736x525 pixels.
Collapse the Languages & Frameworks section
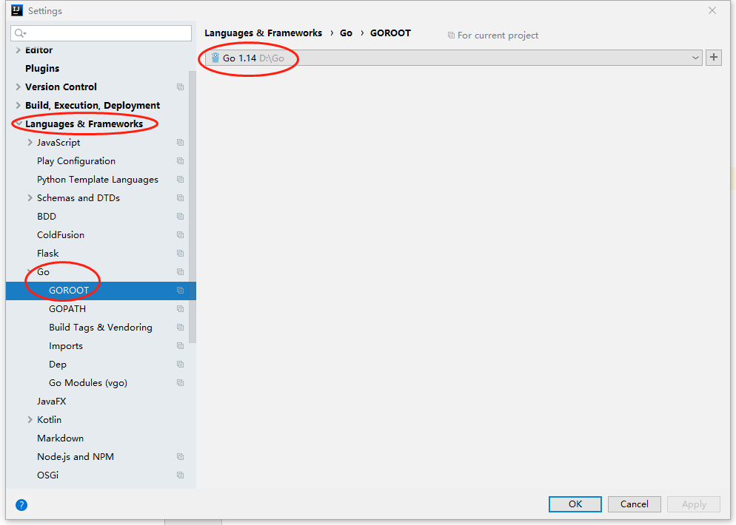click(18, 124)
